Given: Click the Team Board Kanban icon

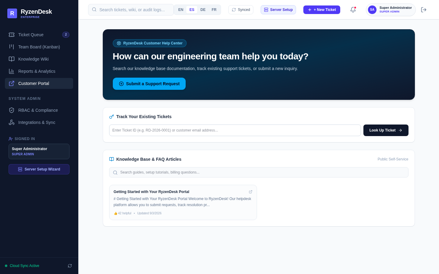Looking at the screenshot, I should (x=12, y=47).
